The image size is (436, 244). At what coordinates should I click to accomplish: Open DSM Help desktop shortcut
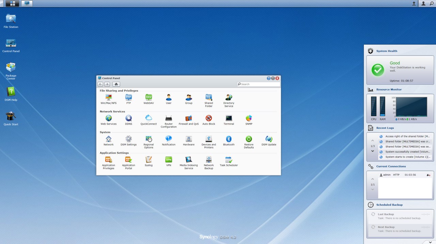[11, 94]
